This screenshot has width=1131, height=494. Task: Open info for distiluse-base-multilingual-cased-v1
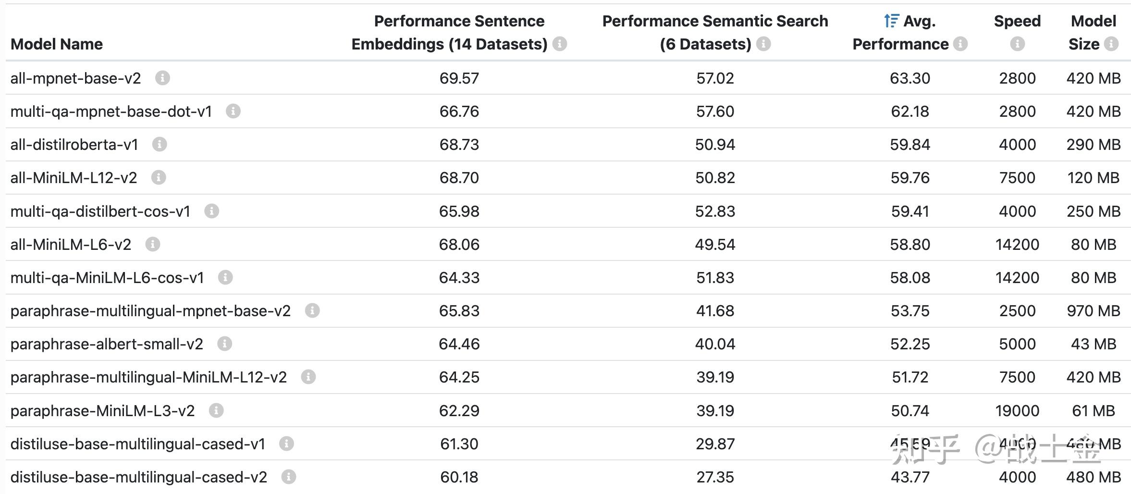286,444
